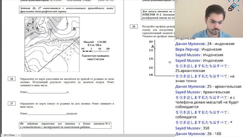Click the single-word chat message 'соблюдатся'
This screenshot has height=137, width=243.
[186, 117]
